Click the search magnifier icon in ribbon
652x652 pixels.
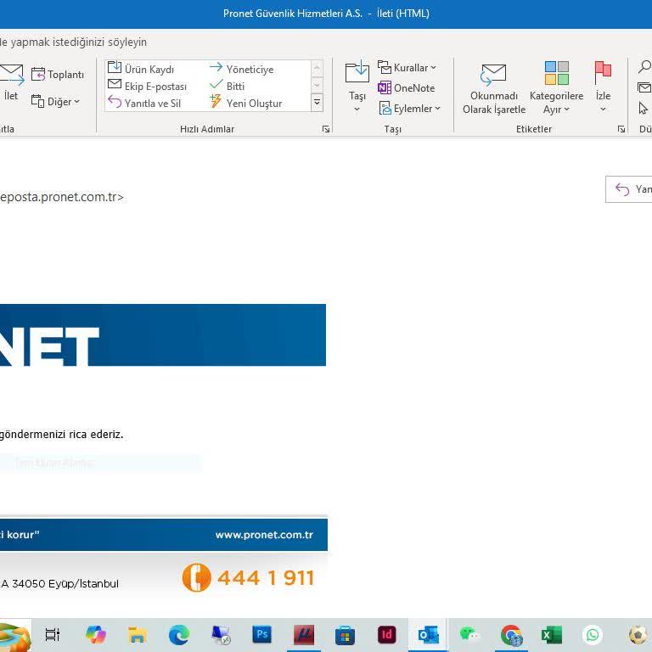[644, 66]
